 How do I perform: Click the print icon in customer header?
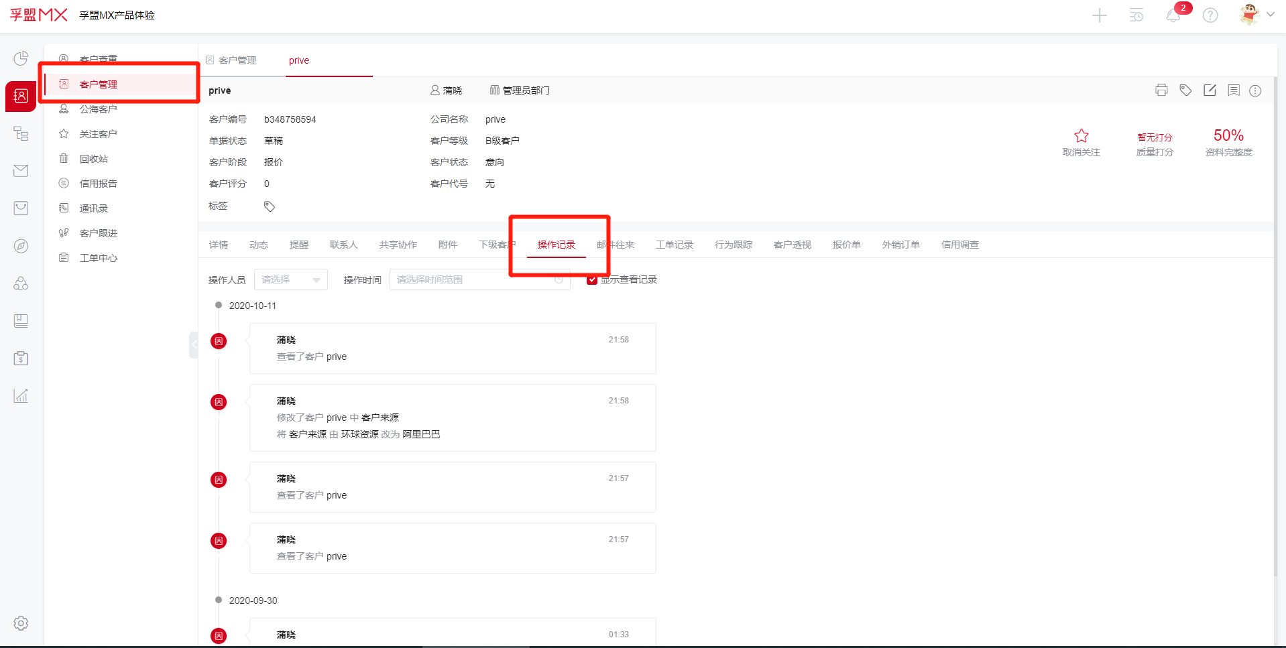pos(1161,90)
